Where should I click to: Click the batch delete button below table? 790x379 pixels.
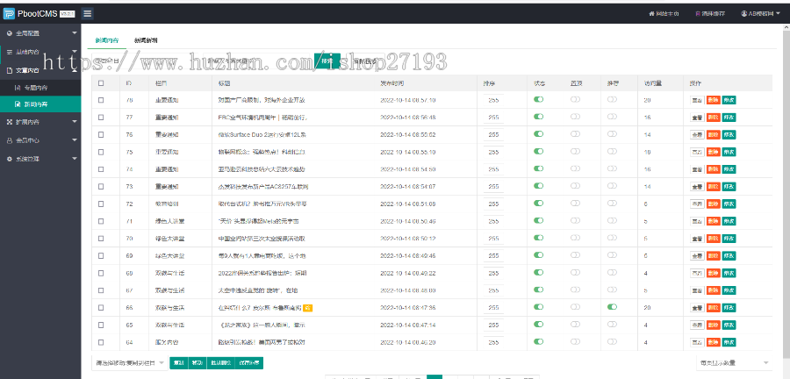220,363
